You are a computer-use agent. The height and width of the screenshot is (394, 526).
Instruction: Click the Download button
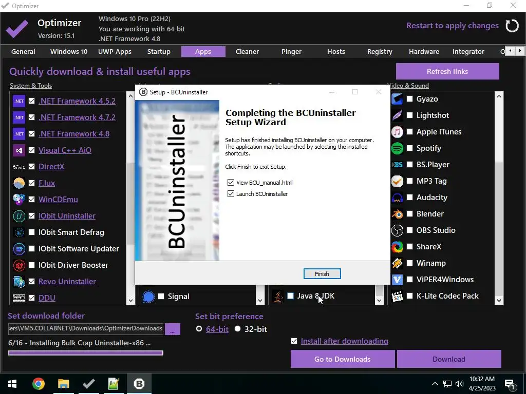tap(449, 359)
